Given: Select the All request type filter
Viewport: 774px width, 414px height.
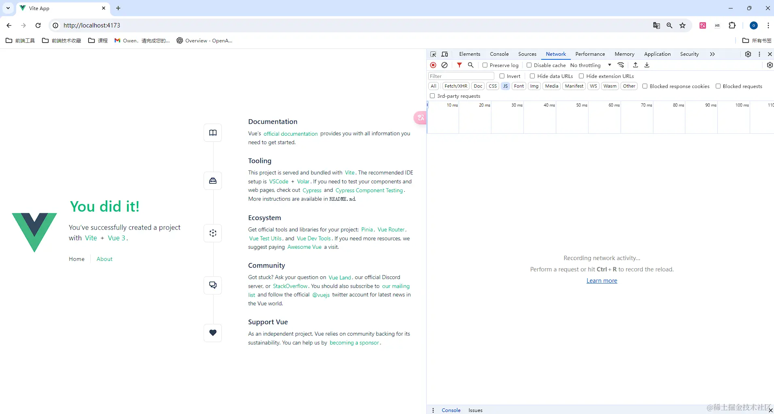Looking at the screenshot, I should pos(434,86).
